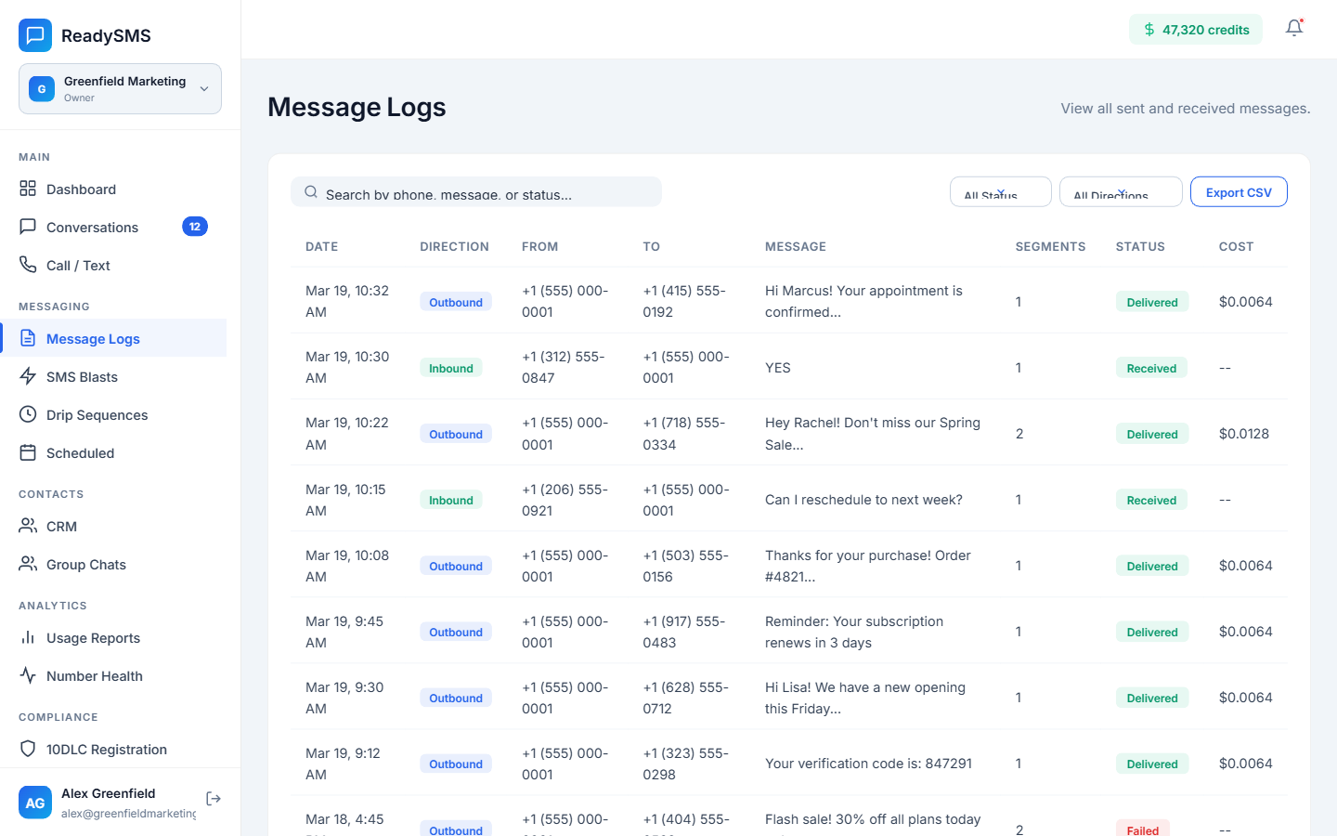Click the 'Mar 19, 9:12 AM' date cell

(x=343, y=764)
